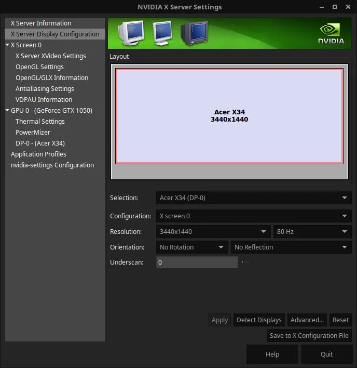Open the Selection dropdown

(254, 198)
